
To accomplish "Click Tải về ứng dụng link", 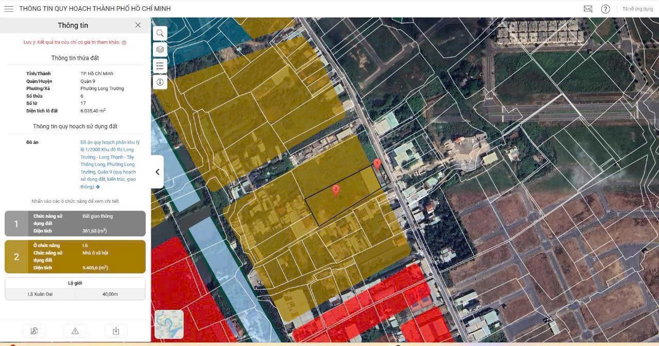I will [x=637, y=9].
